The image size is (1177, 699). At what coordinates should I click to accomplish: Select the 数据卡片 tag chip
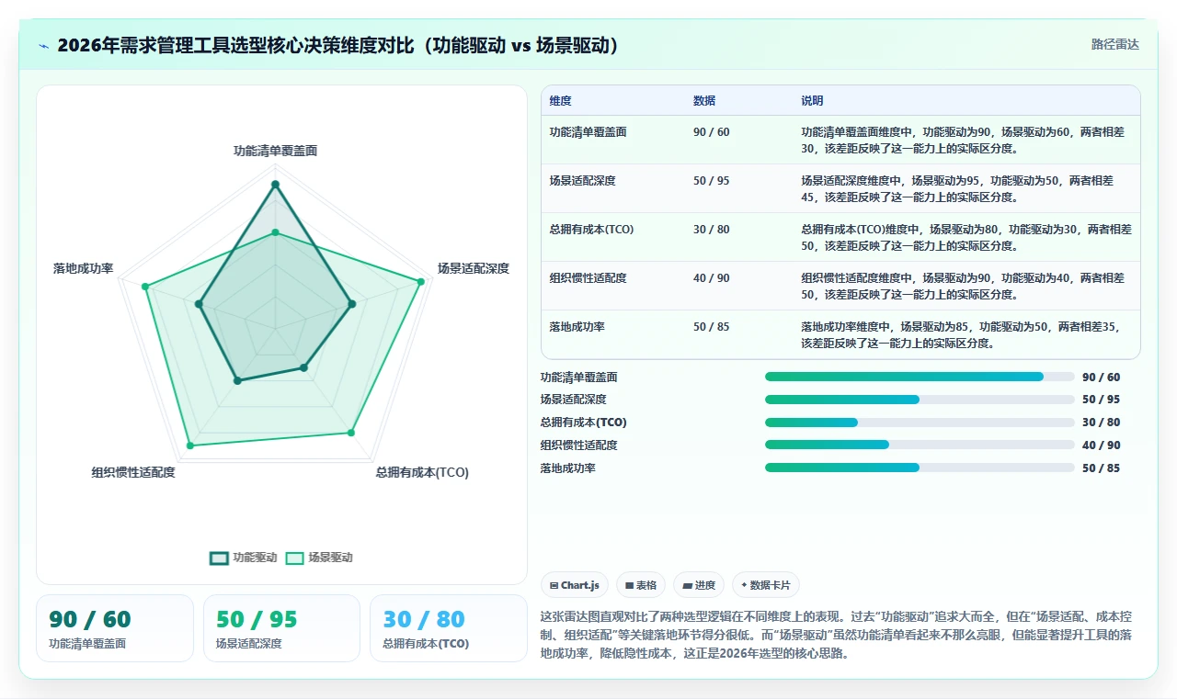coord(766,585)
